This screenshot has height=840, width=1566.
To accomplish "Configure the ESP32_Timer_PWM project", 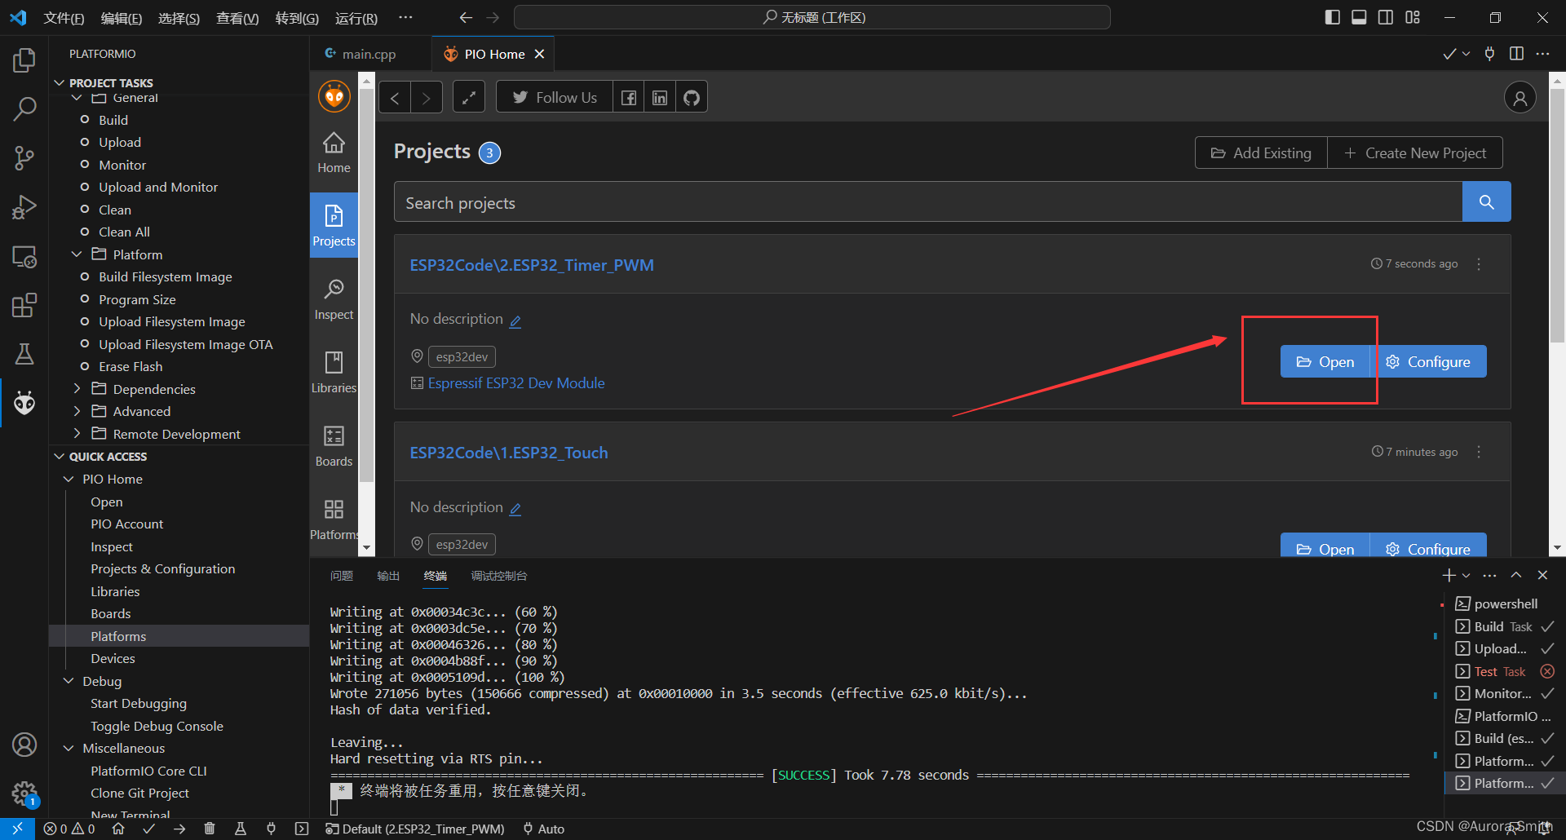I will pos(1428,361).
